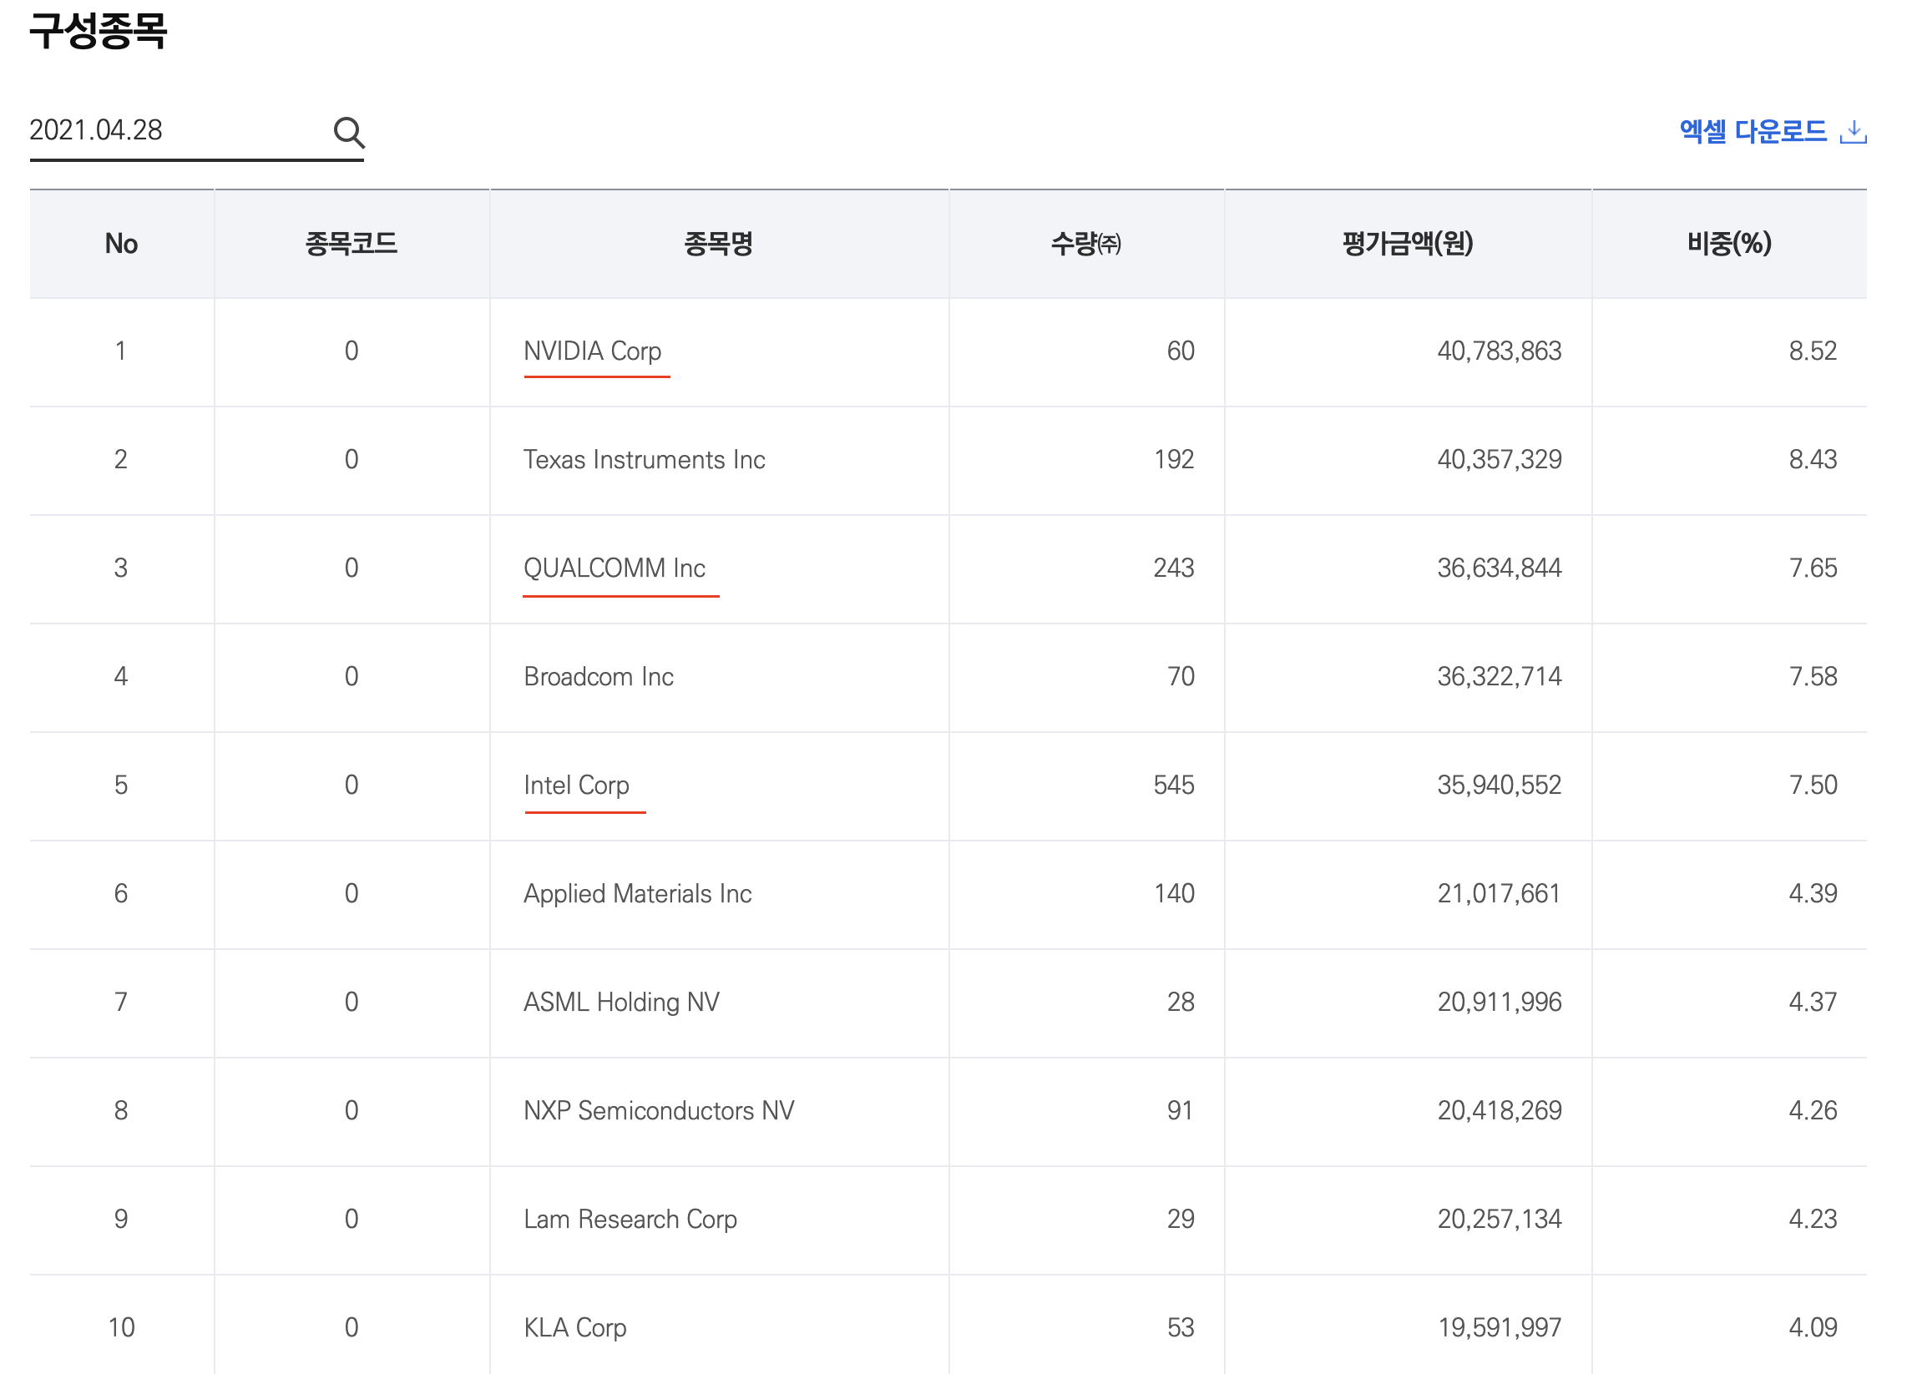1912x1374 pixels.
Task: Select the Broadcom Inc row
Action: [599, 677]
